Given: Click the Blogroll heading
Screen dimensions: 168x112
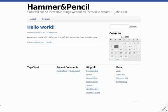Looking at the screenshot, I should (x=91, y=67).
